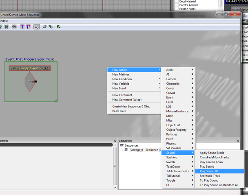
Task: Choose Play FaceFX Anim action
Action: (219, 162)
